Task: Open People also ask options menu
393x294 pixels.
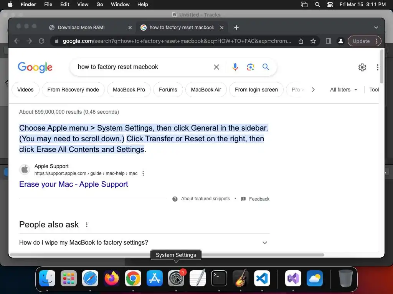Action: tap(87, 225)
